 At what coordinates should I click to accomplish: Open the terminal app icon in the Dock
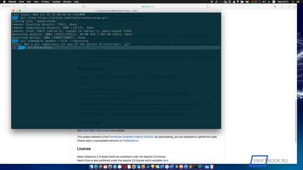click(195, 167)
